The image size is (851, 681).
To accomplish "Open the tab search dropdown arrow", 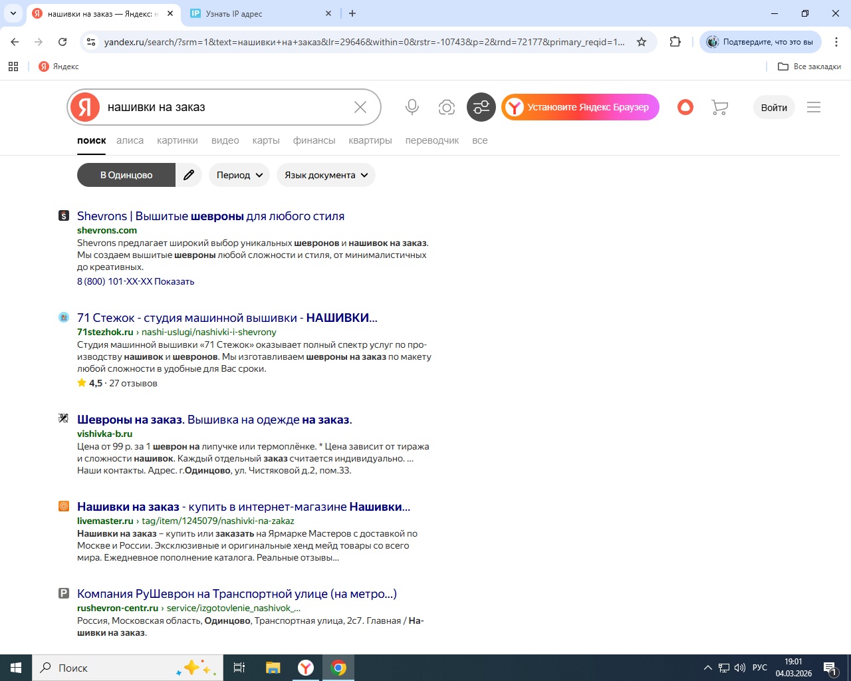I will point(13,13).
